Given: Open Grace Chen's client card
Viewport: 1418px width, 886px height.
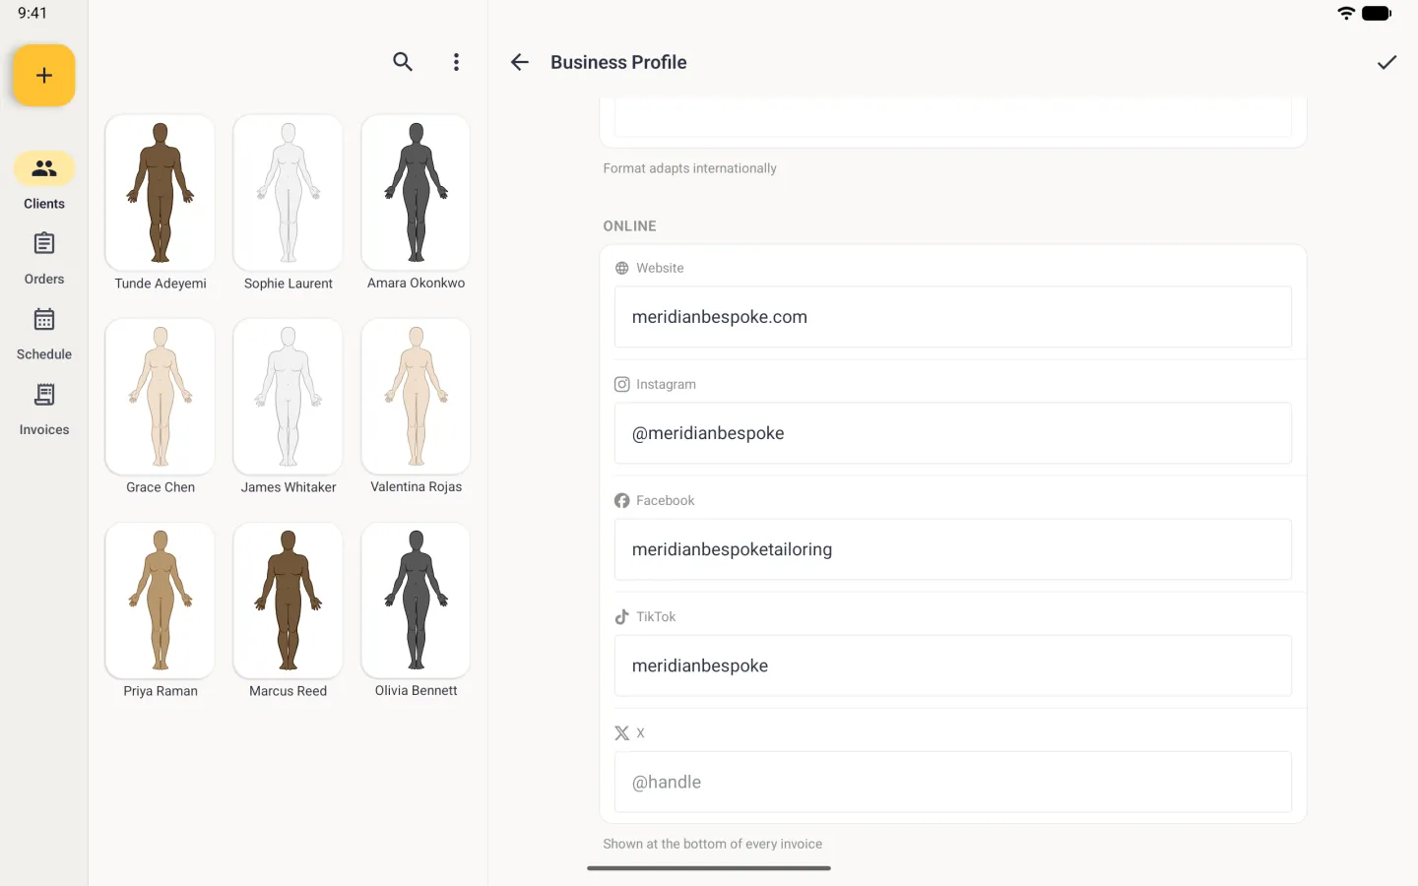Looking at the screenshot, I should coord(161,407).
